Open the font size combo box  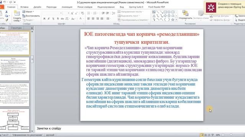pyautogui.click(x=66, y=13)
